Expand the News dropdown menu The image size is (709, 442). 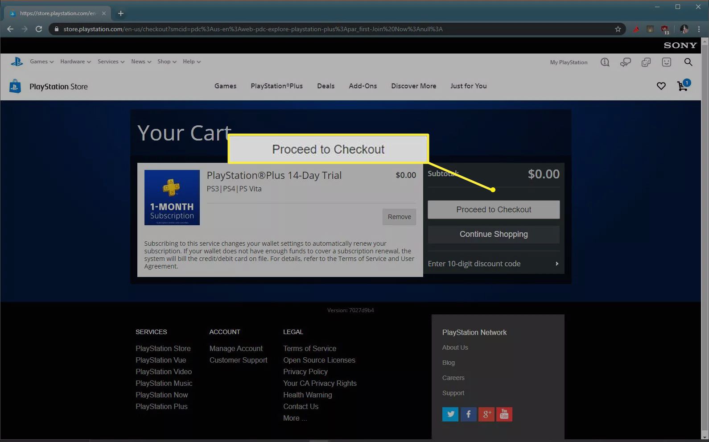pyautogui.click(x=141, y=62)
